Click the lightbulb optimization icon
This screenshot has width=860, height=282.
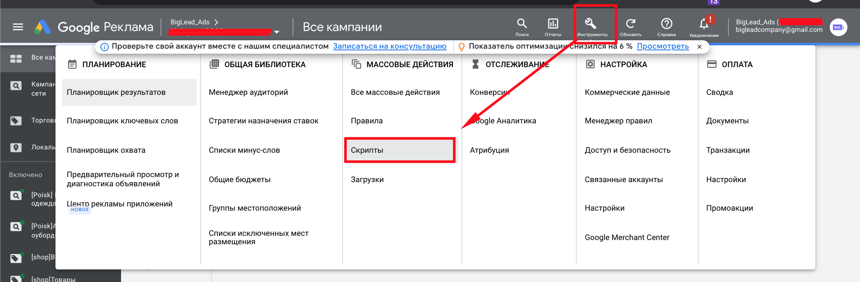tap(462, 47)
